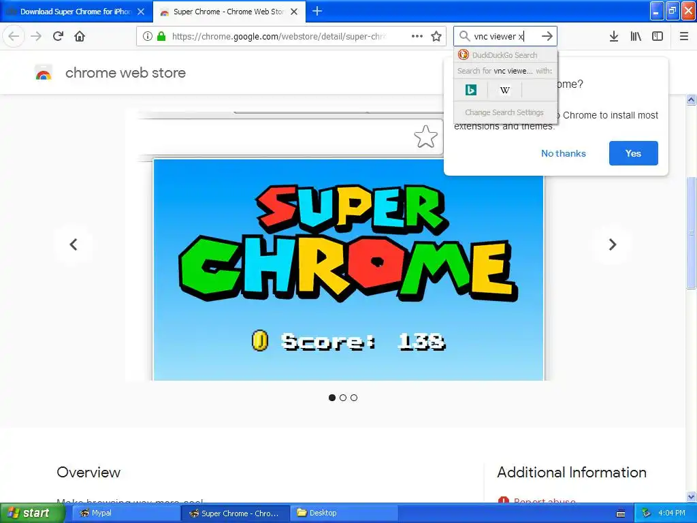Image resolution: width=697 pixels, height=523 pixels.
Task: Search with the Bing engine icon
Action: [x=471, y=90]
